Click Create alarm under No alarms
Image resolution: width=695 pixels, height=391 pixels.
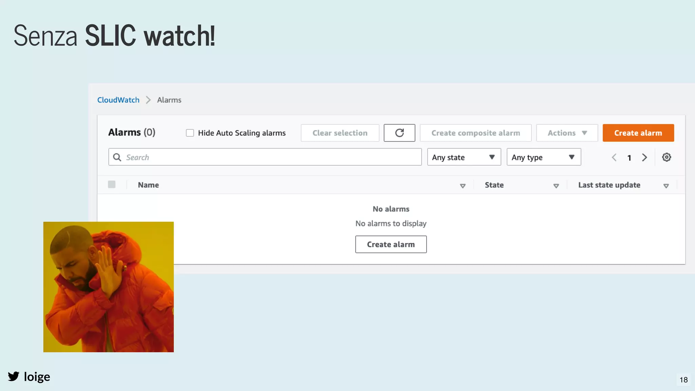(391, 244)
